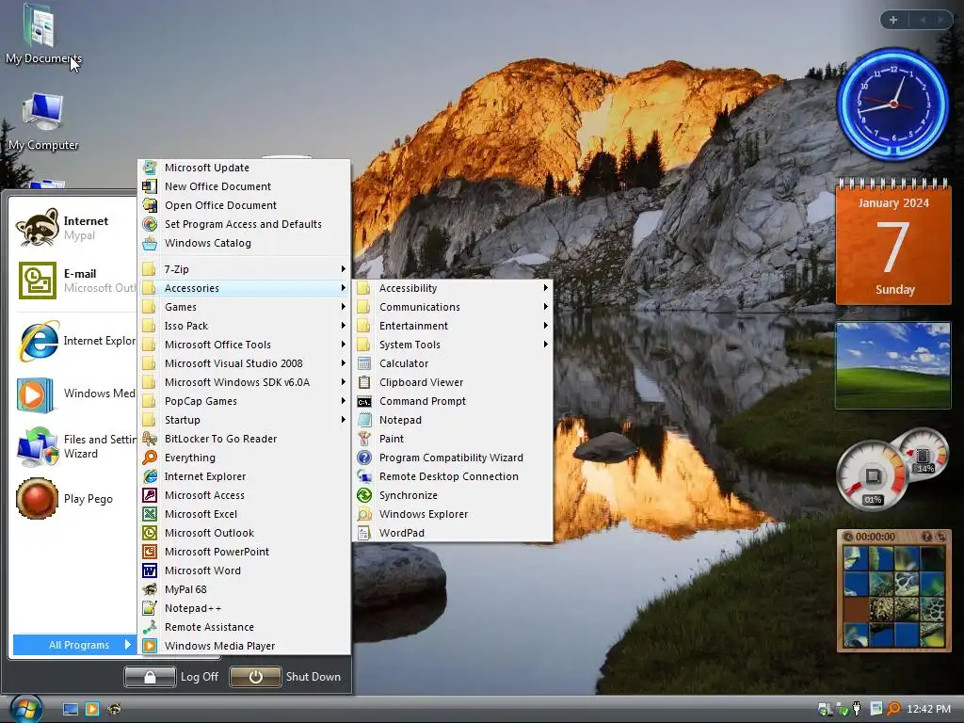Launch Command Prompt
Image resolution: width=964 pixels, height=723 pixels.
click(453, 401)
